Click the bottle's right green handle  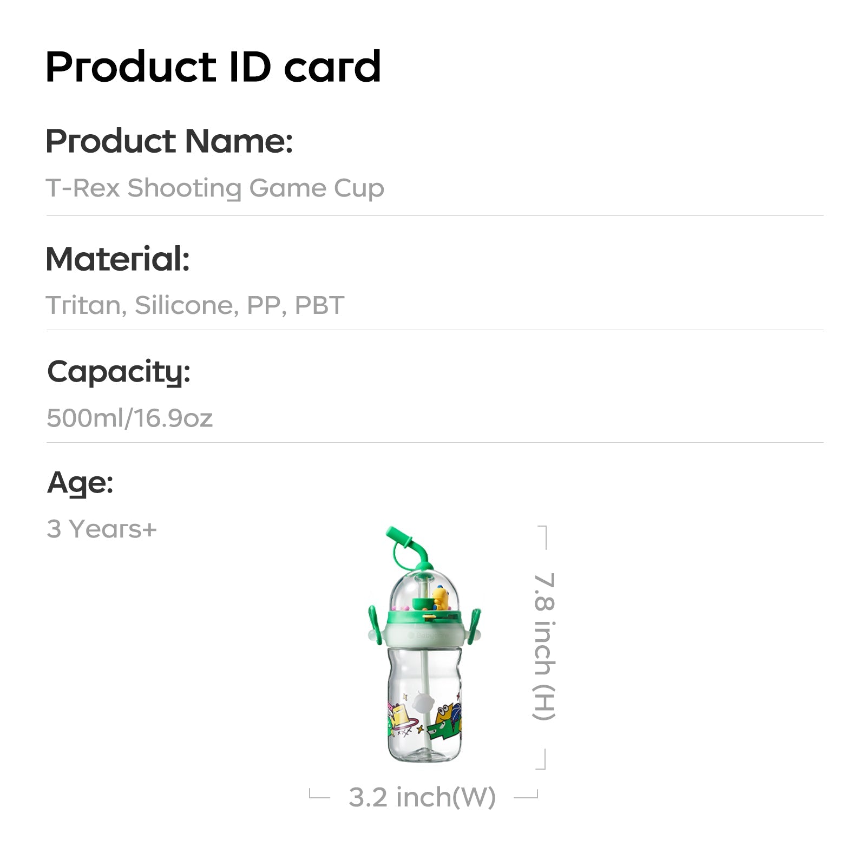475,622
